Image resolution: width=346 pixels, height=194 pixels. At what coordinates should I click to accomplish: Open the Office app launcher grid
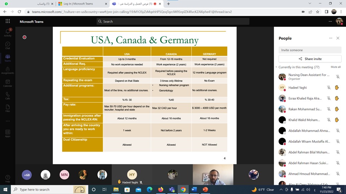pos(8,21)
